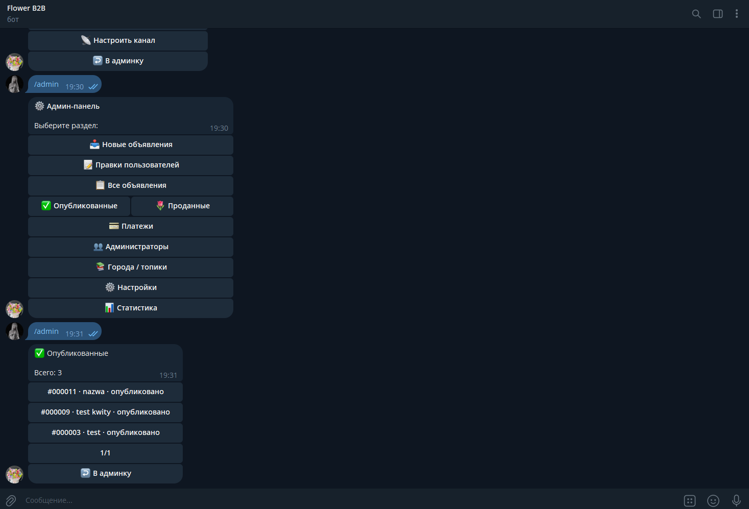Click the paperclip attach file icon
The height and width of the screenshot is (509, 749).
point(11,500)
